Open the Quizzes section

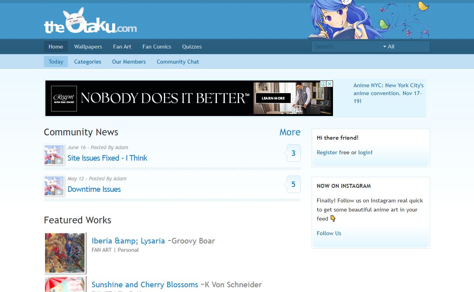192,47
